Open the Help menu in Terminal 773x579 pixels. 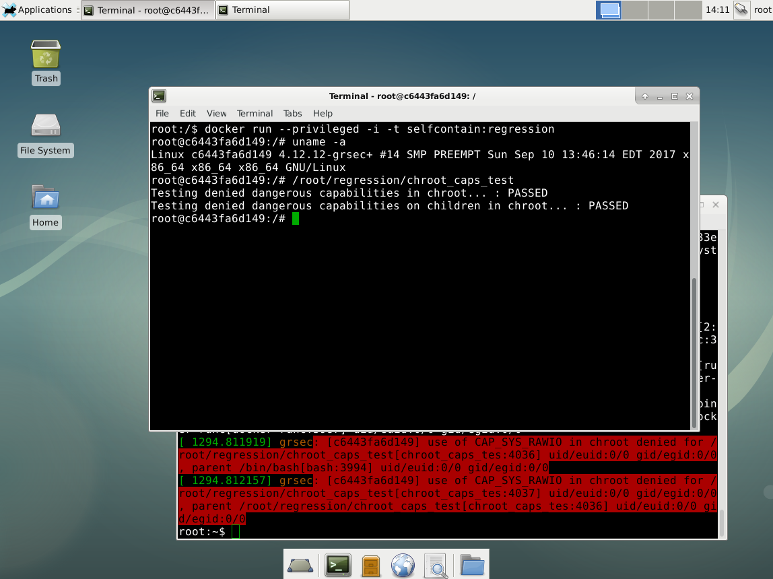(323, 113)
